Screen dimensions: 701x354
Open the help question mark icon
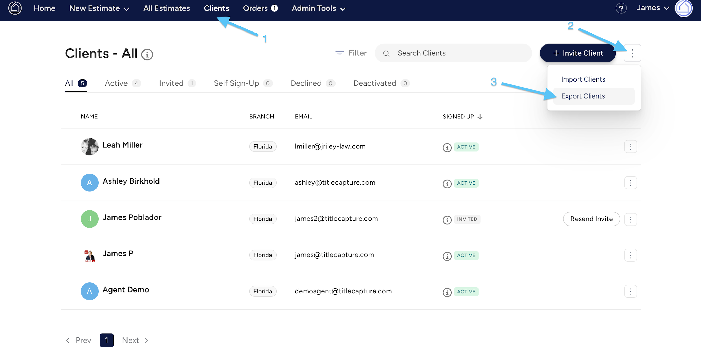pyautogui.click(x=621, y=8)
